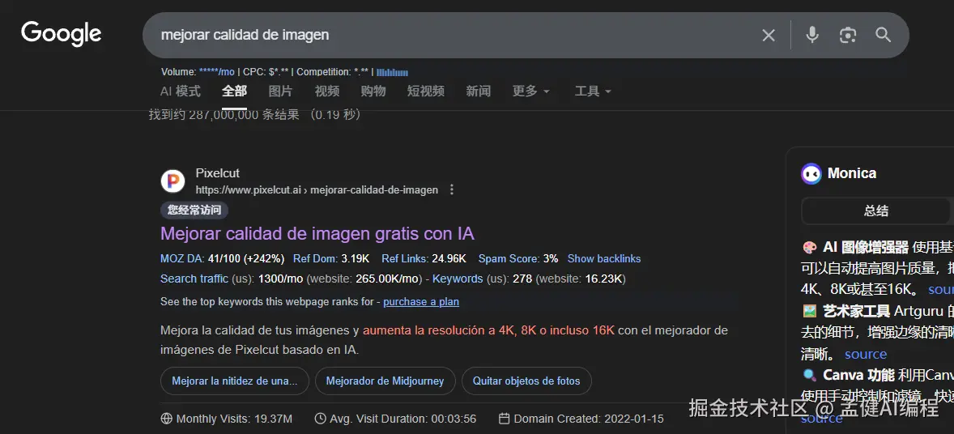Select the 全部 tab
The image size is (954, 434).
234,91
